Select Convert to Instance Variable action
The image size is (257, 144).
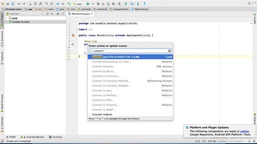tap(130, 86)
